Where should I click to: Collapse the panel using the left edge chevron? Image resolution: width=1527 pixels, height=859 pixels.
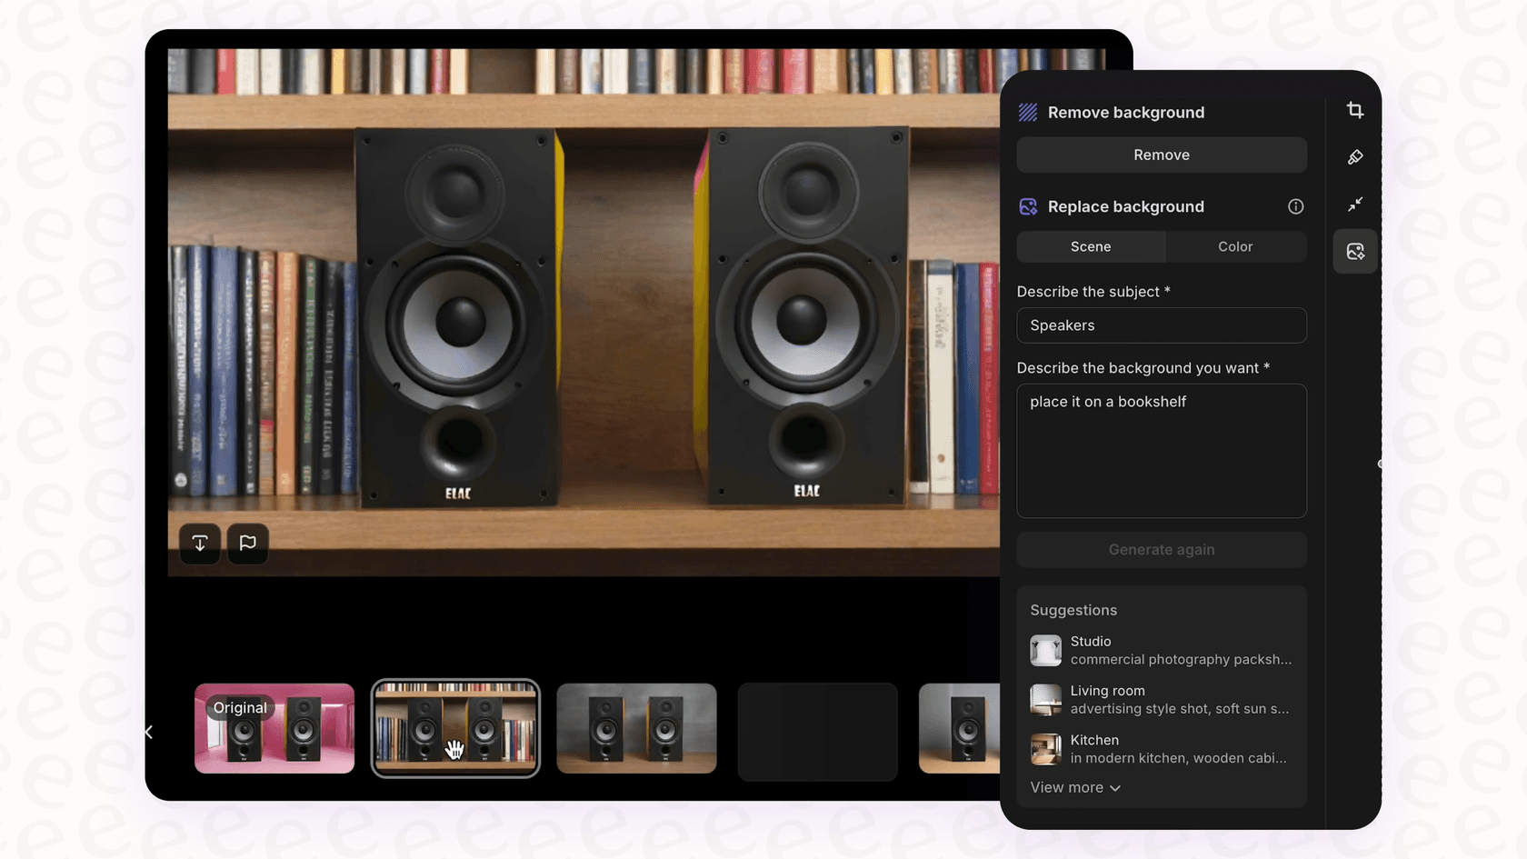[147, 732]
